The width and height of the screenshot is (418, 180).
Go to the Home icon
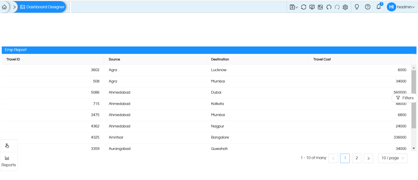tap(4, 7)
